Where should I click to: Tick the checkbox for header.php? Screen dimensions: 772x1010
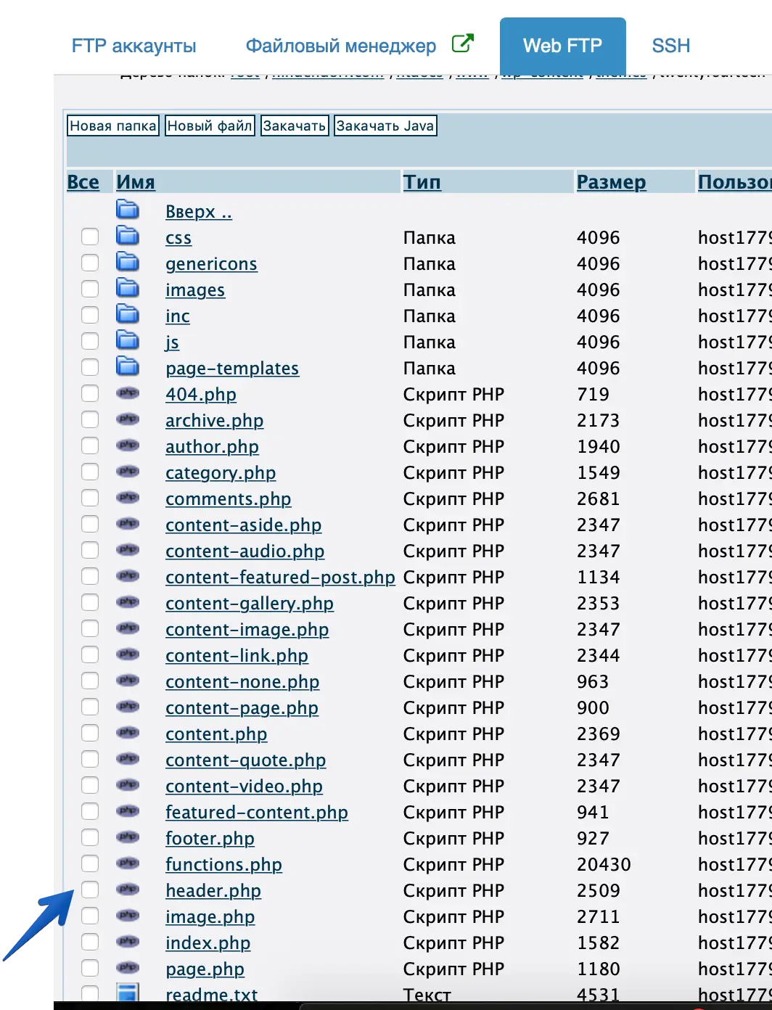[90, 890]
